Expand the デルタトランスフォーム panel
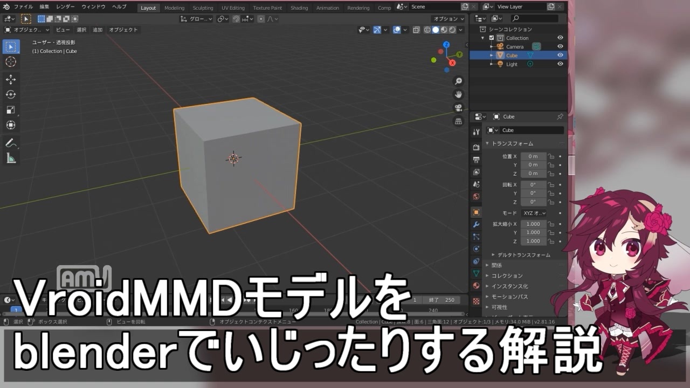Viewport: 690px width, 388px height. [x=521, y=254]
